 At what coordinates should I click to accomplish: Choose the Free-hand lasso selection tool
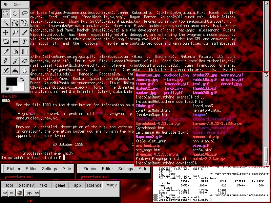point(25,13)
